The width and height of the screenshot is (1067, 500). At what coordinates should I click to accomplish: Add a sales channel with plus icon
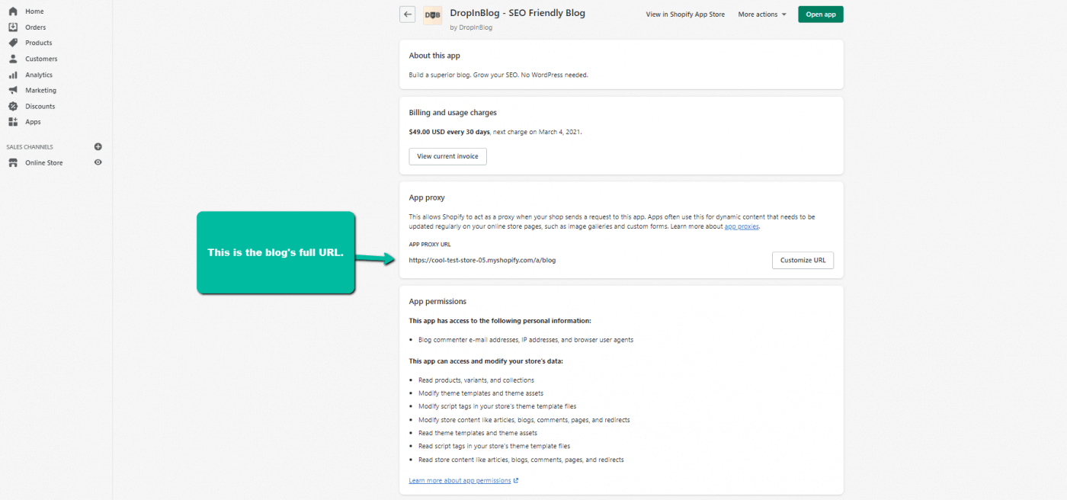pos(98,146)
